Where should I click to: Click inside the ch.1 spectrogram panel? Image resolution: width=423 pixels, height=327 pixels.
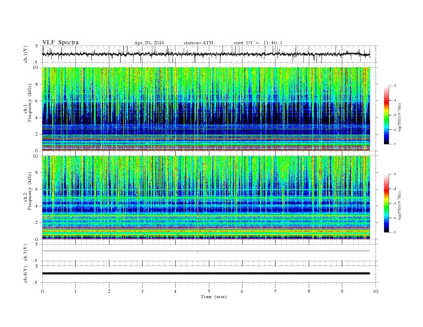[206, 109]
